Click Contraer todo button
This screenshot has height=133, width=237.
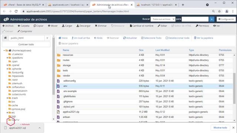point(26,44)
